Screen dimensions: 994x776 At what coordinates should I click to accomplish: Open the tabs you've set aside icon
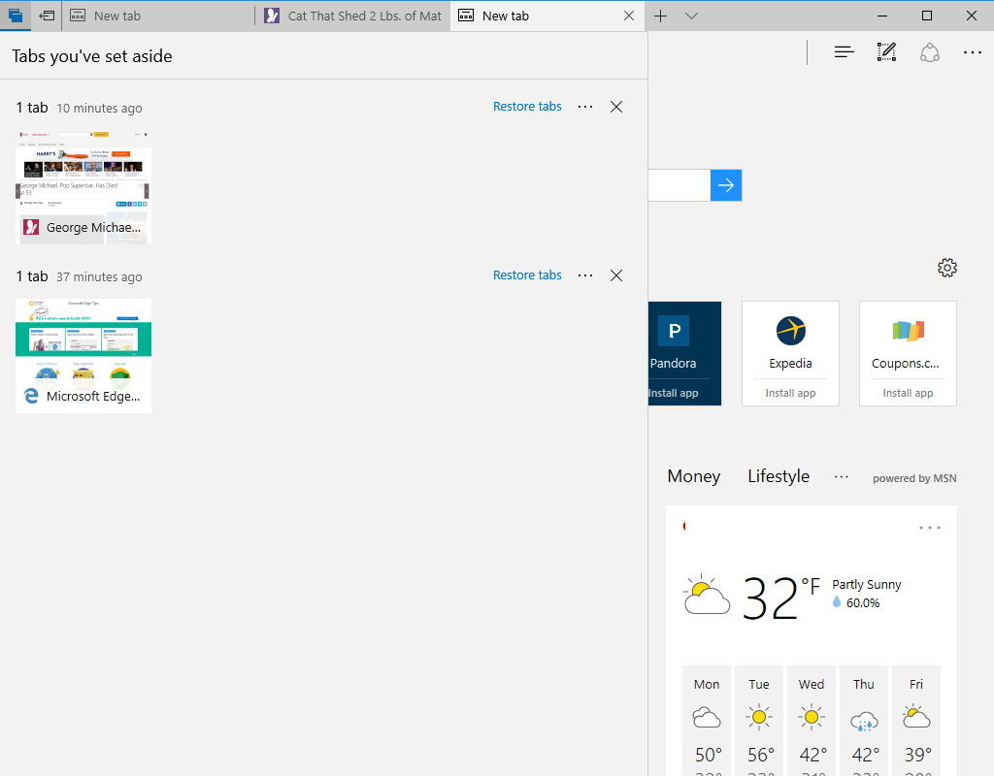click(16, 16)
